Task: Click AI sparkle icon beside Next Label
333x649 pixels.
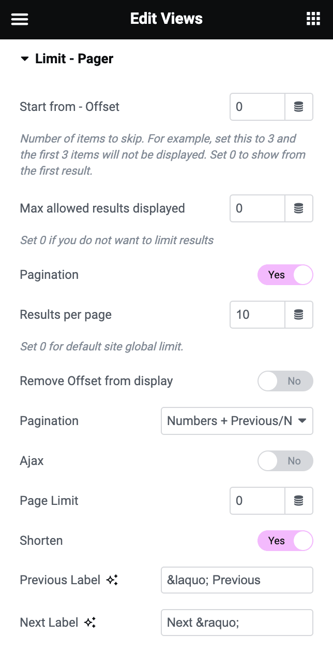Action: (x=90, y=623)
